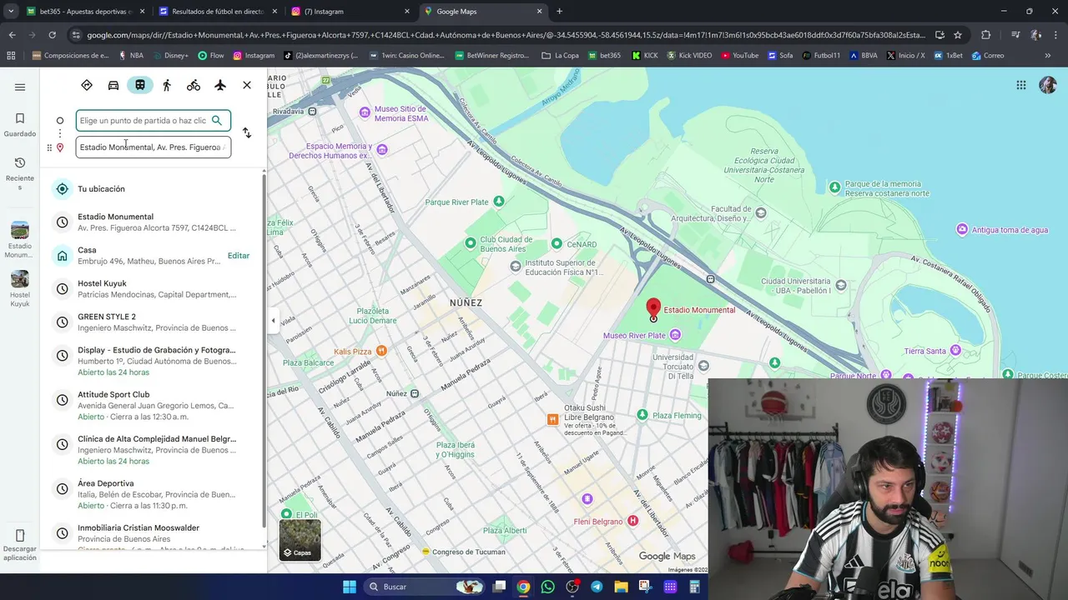
Task: Click the red Estadio Monumental map pin
Action: (654, 309)
